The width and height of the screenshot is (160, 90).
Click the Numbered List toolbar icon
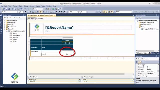[x=46, y=12]
